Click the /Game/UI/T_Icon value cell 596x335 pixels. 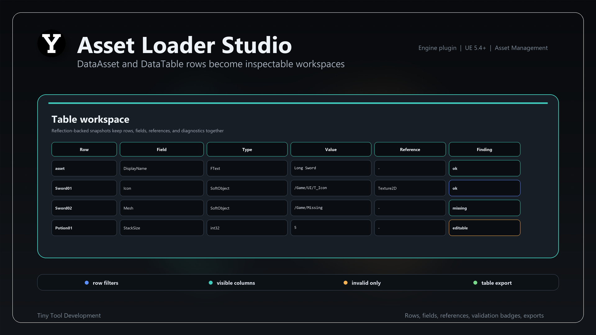click(331, 188)
